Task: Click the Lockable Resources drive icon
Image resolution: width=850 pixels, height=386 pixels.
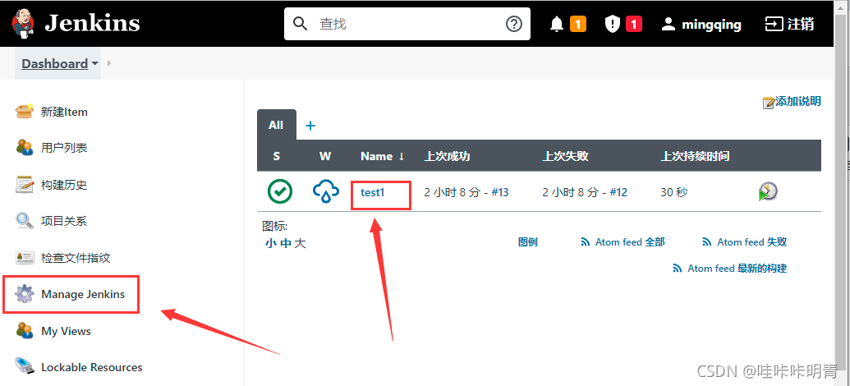Action: click(25, 367)
